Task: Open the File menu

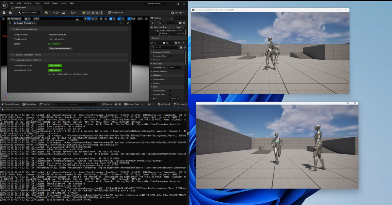Action: [x=12, y=3]
